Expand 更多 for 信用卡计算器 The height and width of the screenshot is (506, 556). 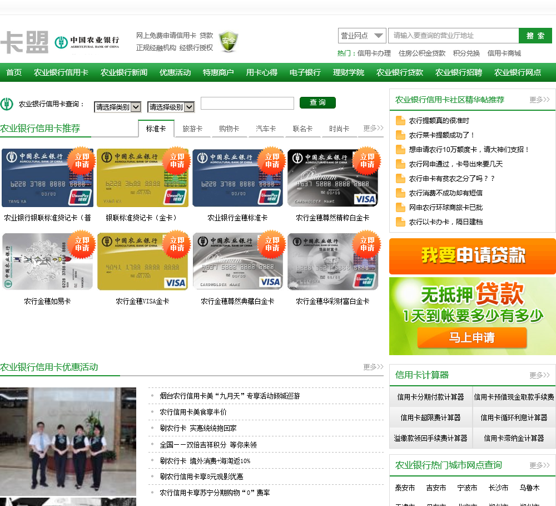point(539,375)
